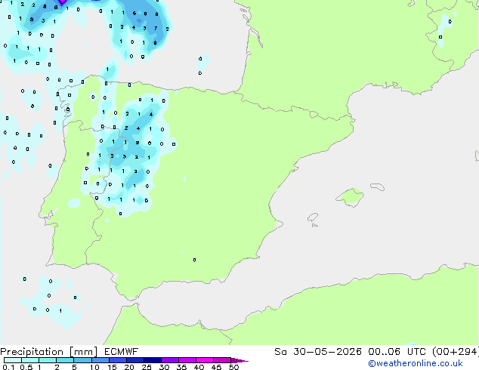
Task: Pick the 0.1–0.5 mm palest legend swatch
Action: click(13, 360)
